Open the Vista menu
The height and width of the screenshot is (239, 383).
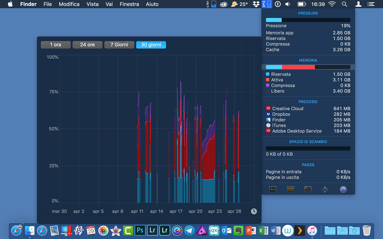point(92,4)
